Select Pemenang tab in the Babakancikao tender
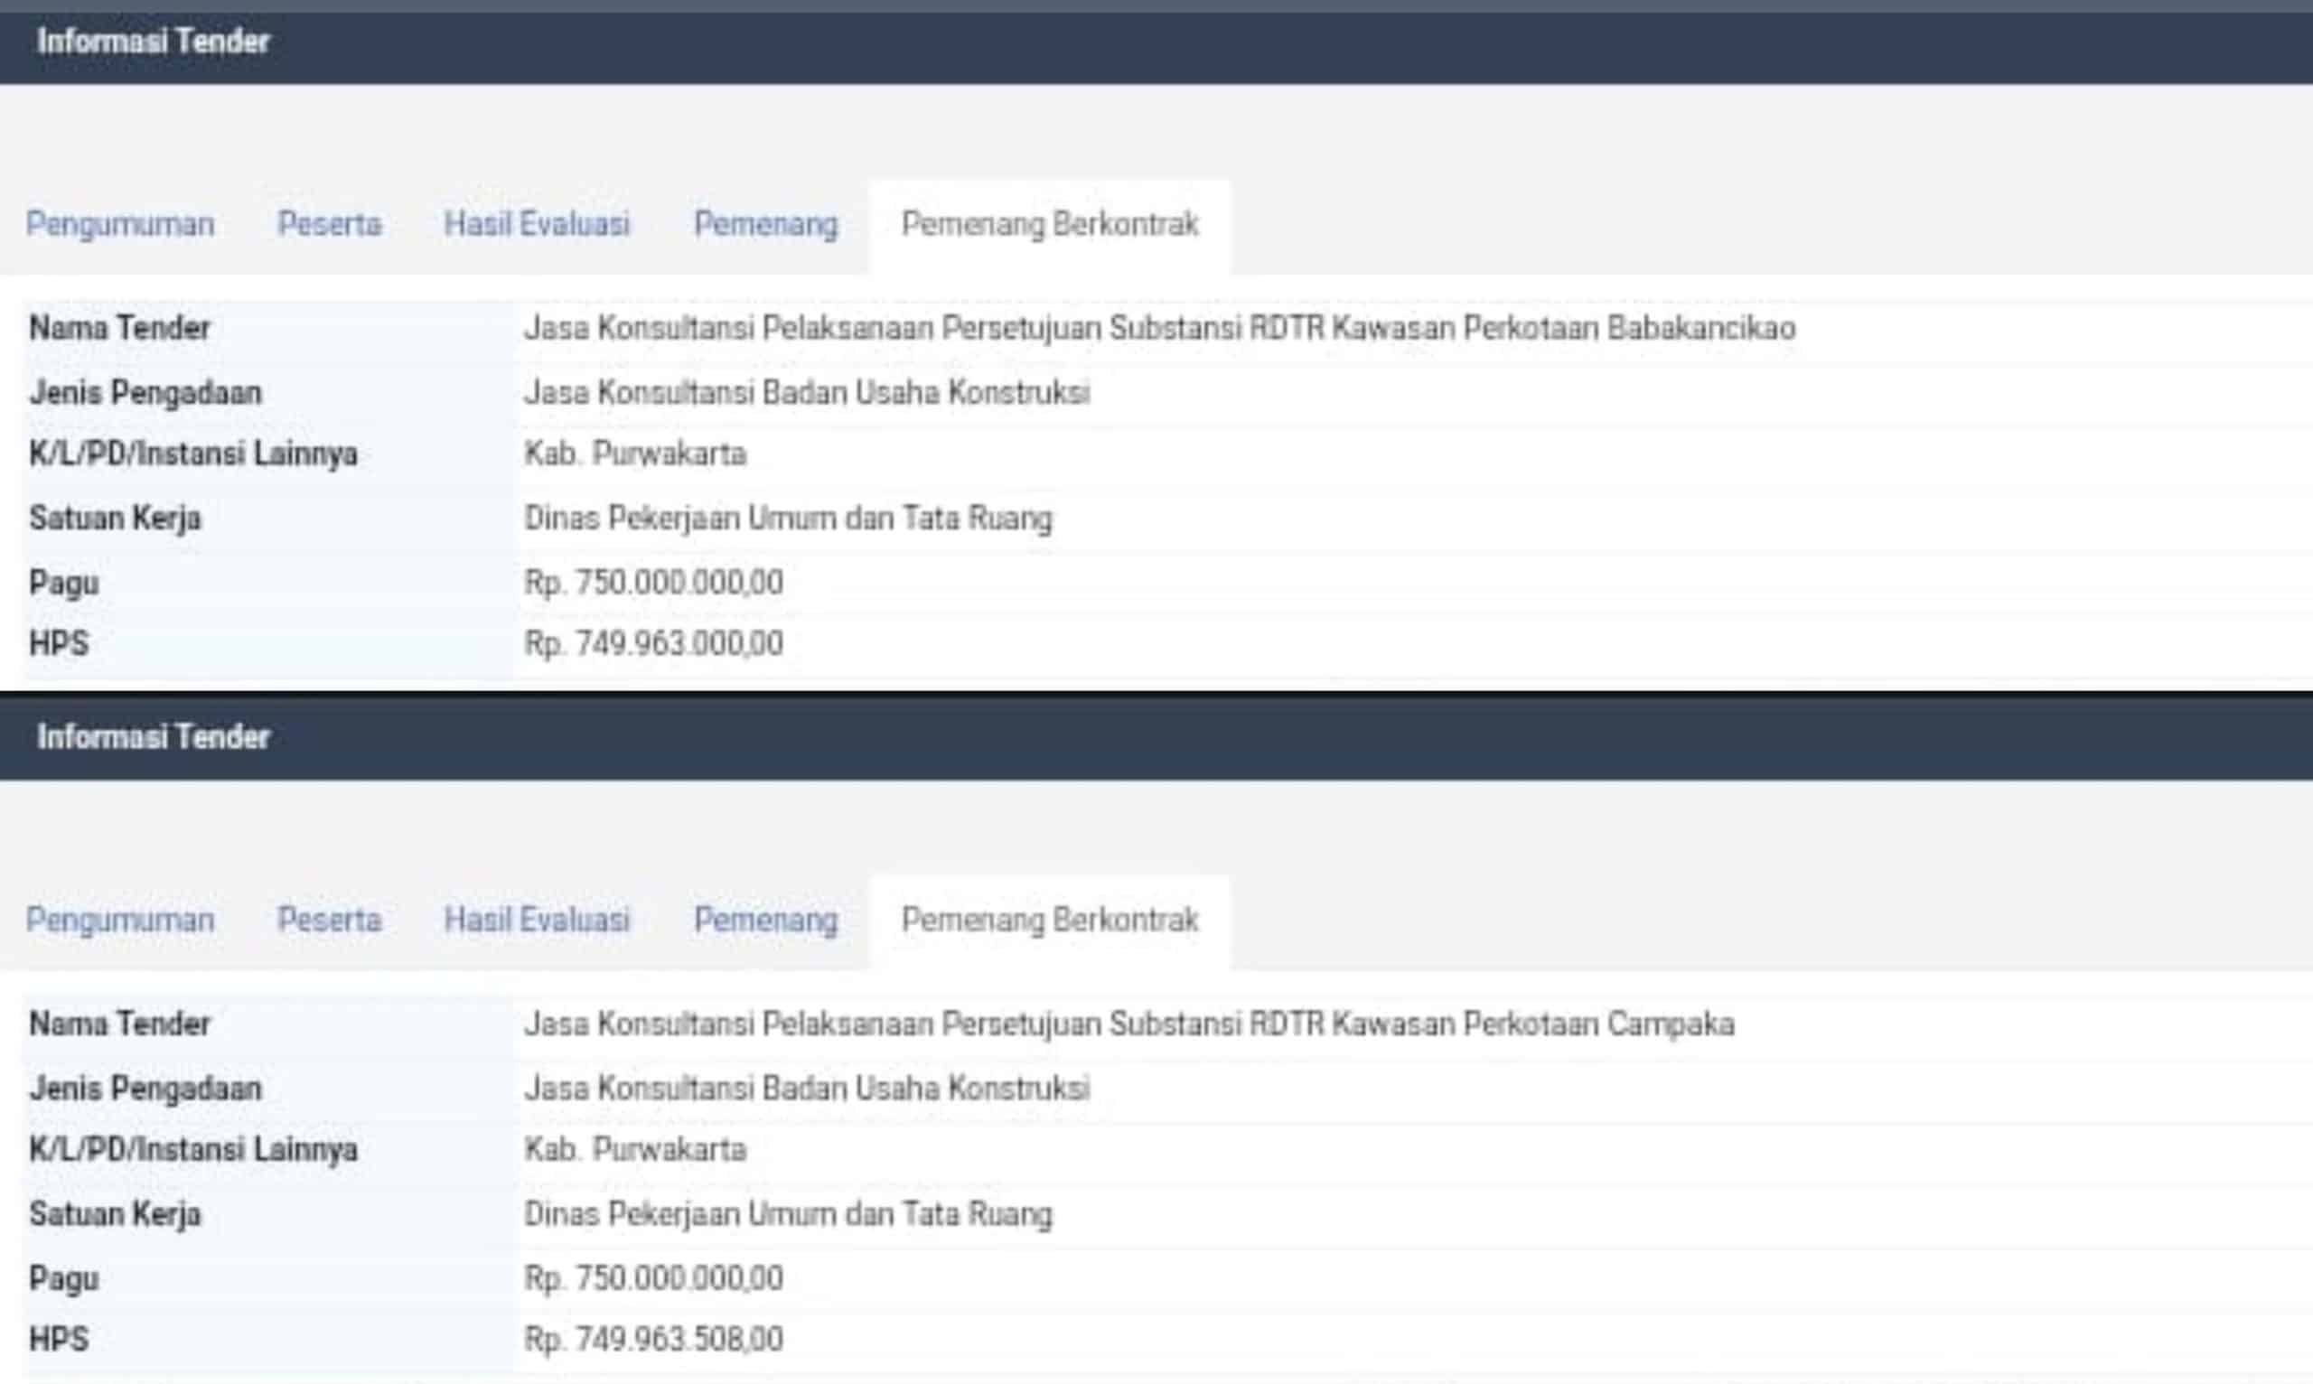Screen dimensions: 2313x1384 pos(765,224)
